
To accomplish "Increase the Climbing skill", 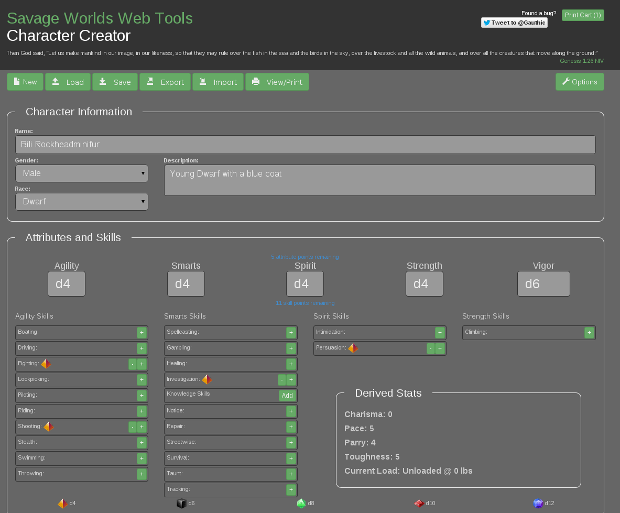I will pyautogui.click(x=589, y=333).
